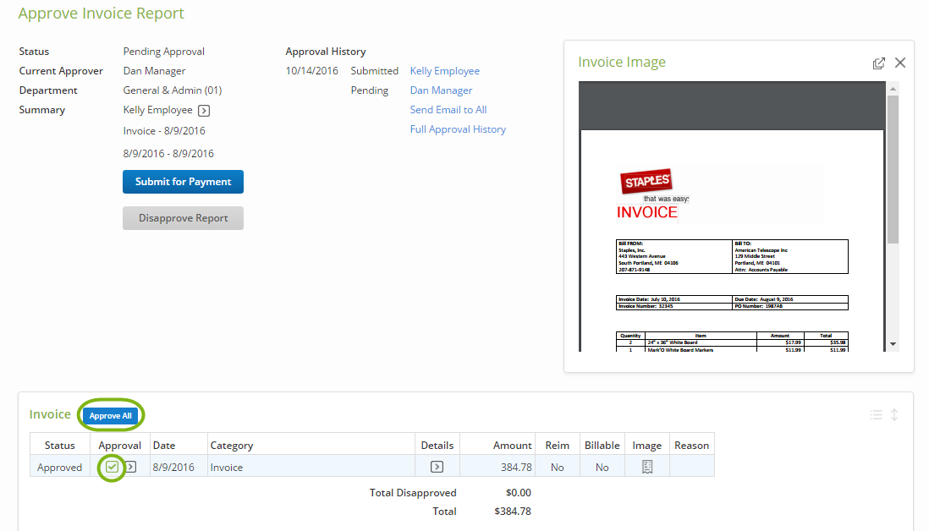
Task: Expand the Summary arrow next to Kelly Employee
Action: [x=203, y=109]
